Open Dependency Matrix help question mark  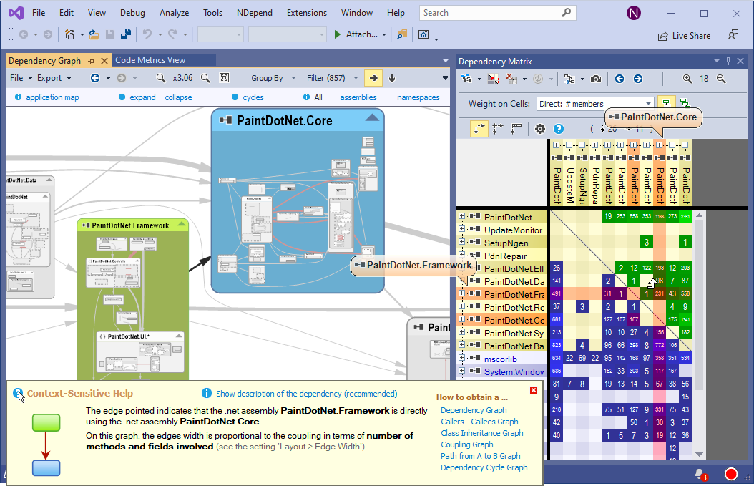[x=558, y=129]
